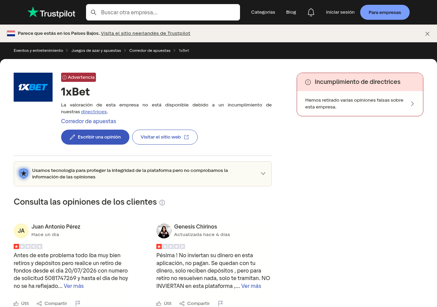This screenshot has width=437, height=307.
Task: Click Escribir una opinión button
Action: (x=95, y=137)
